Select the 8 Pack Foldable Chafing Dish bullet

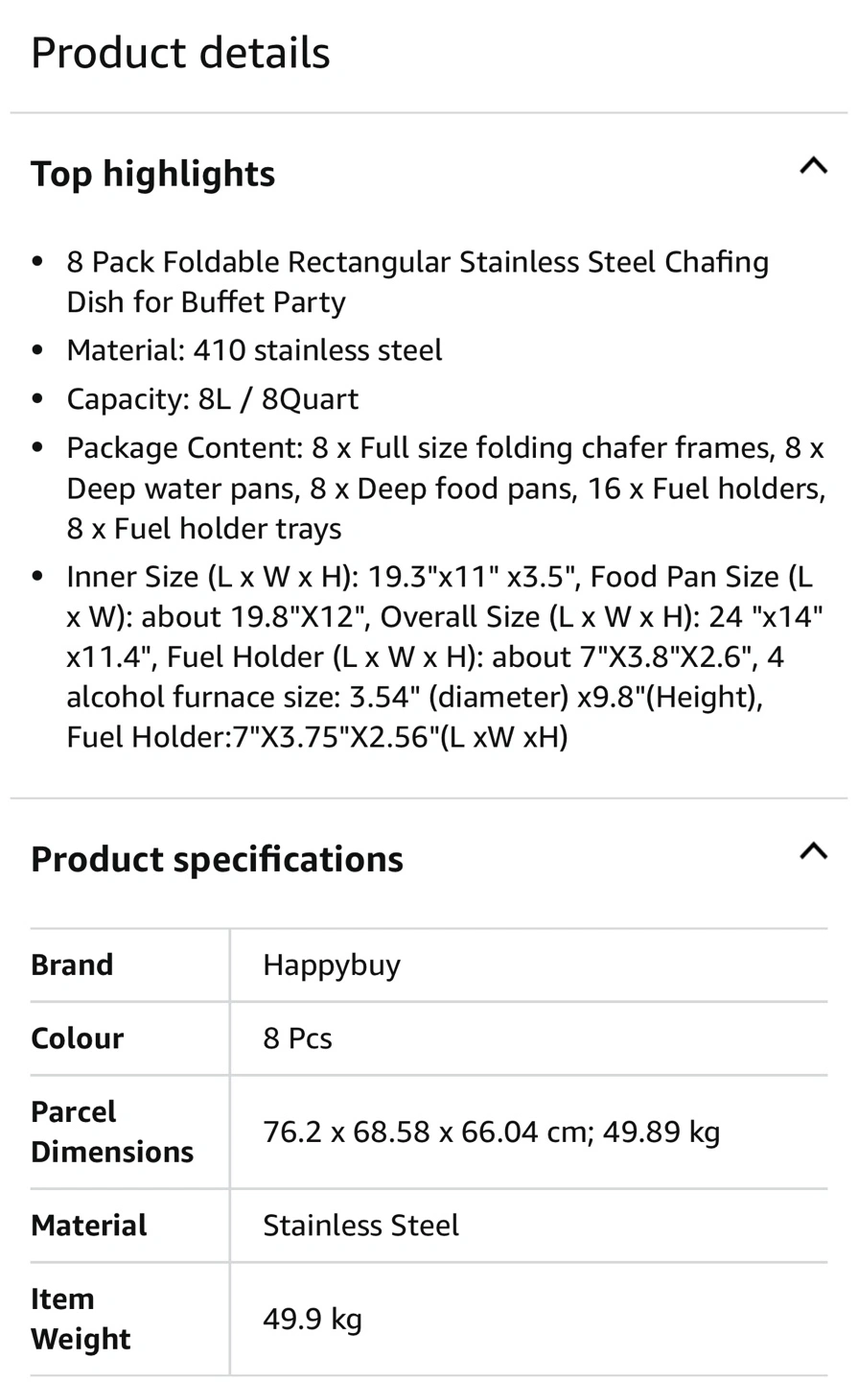(x=417, y=282)
